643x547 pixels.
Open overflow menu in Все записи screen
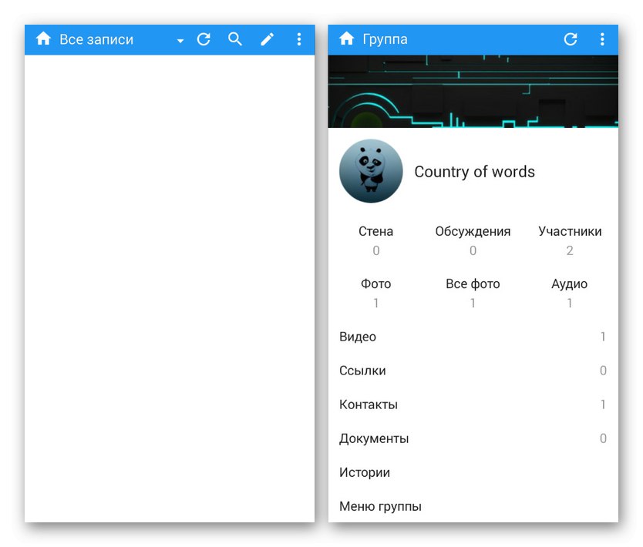point(299,39)
